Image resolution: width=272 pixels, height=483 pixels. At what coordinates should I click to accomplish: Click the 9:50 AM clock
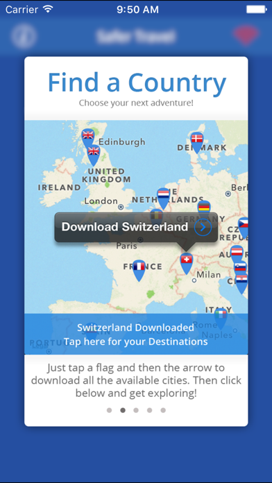[137, 10]
